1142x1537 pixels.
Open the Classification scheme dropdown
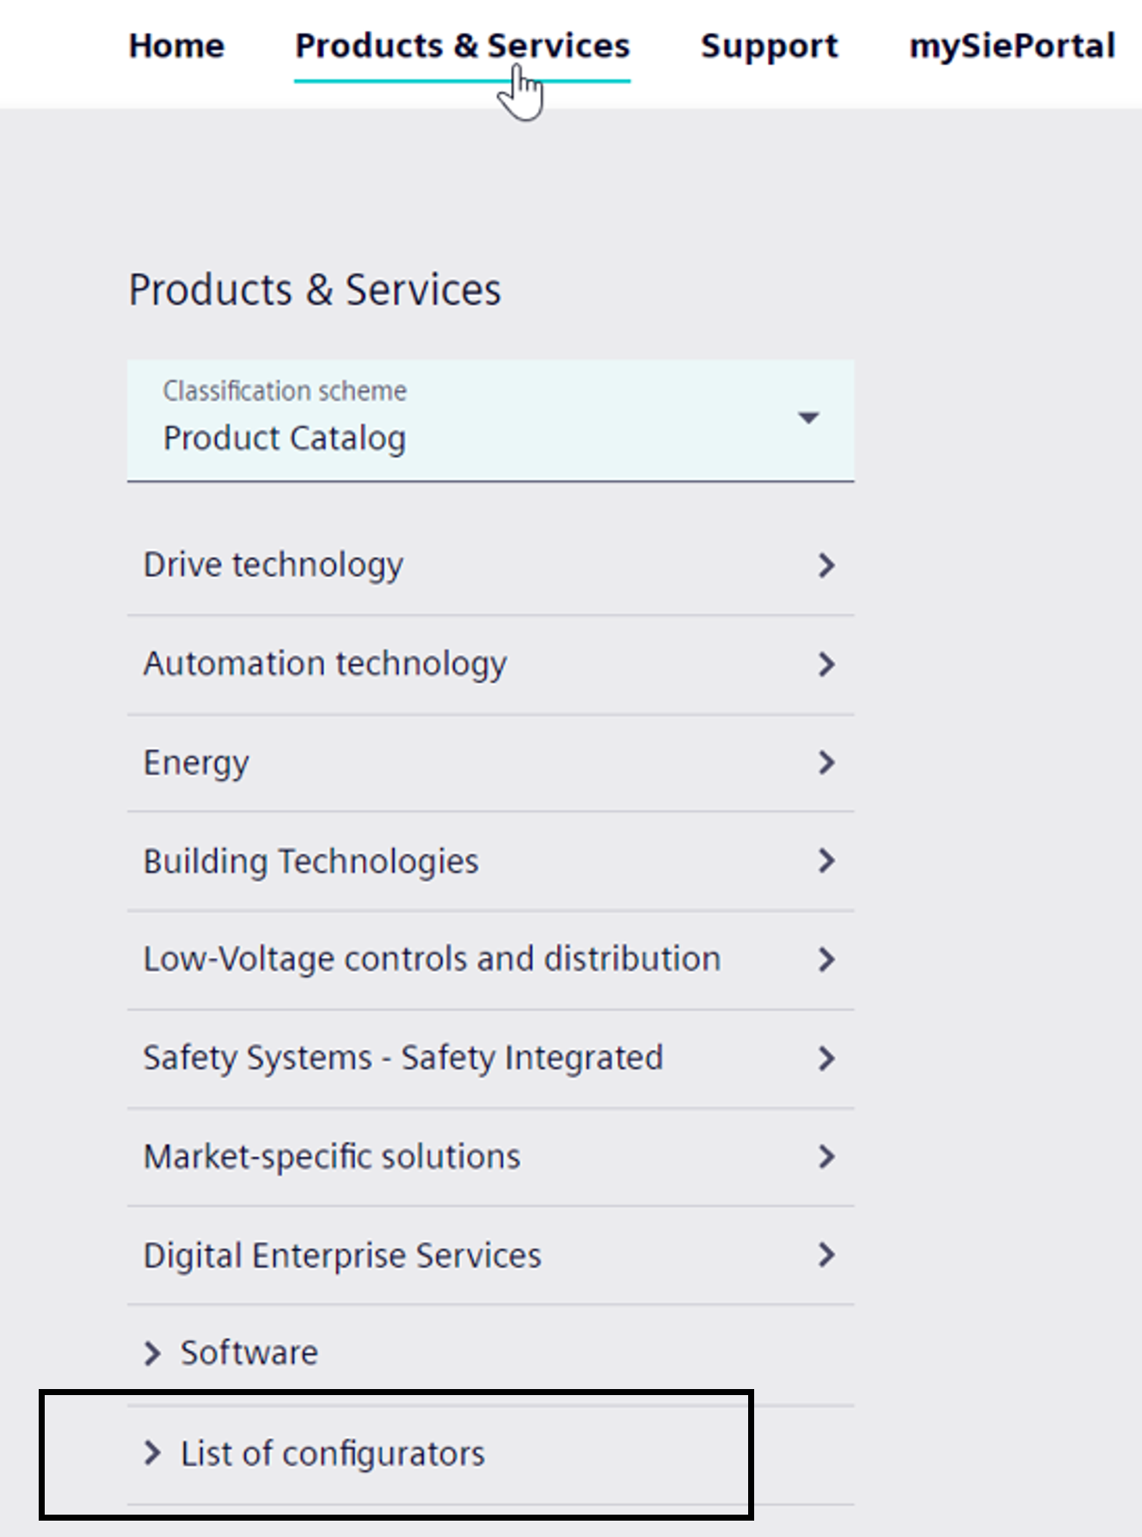(x=490, y=420)
